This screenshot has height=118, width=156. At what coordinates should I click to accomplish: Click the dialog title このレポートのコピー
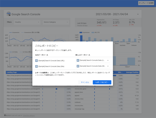[47, 46]
